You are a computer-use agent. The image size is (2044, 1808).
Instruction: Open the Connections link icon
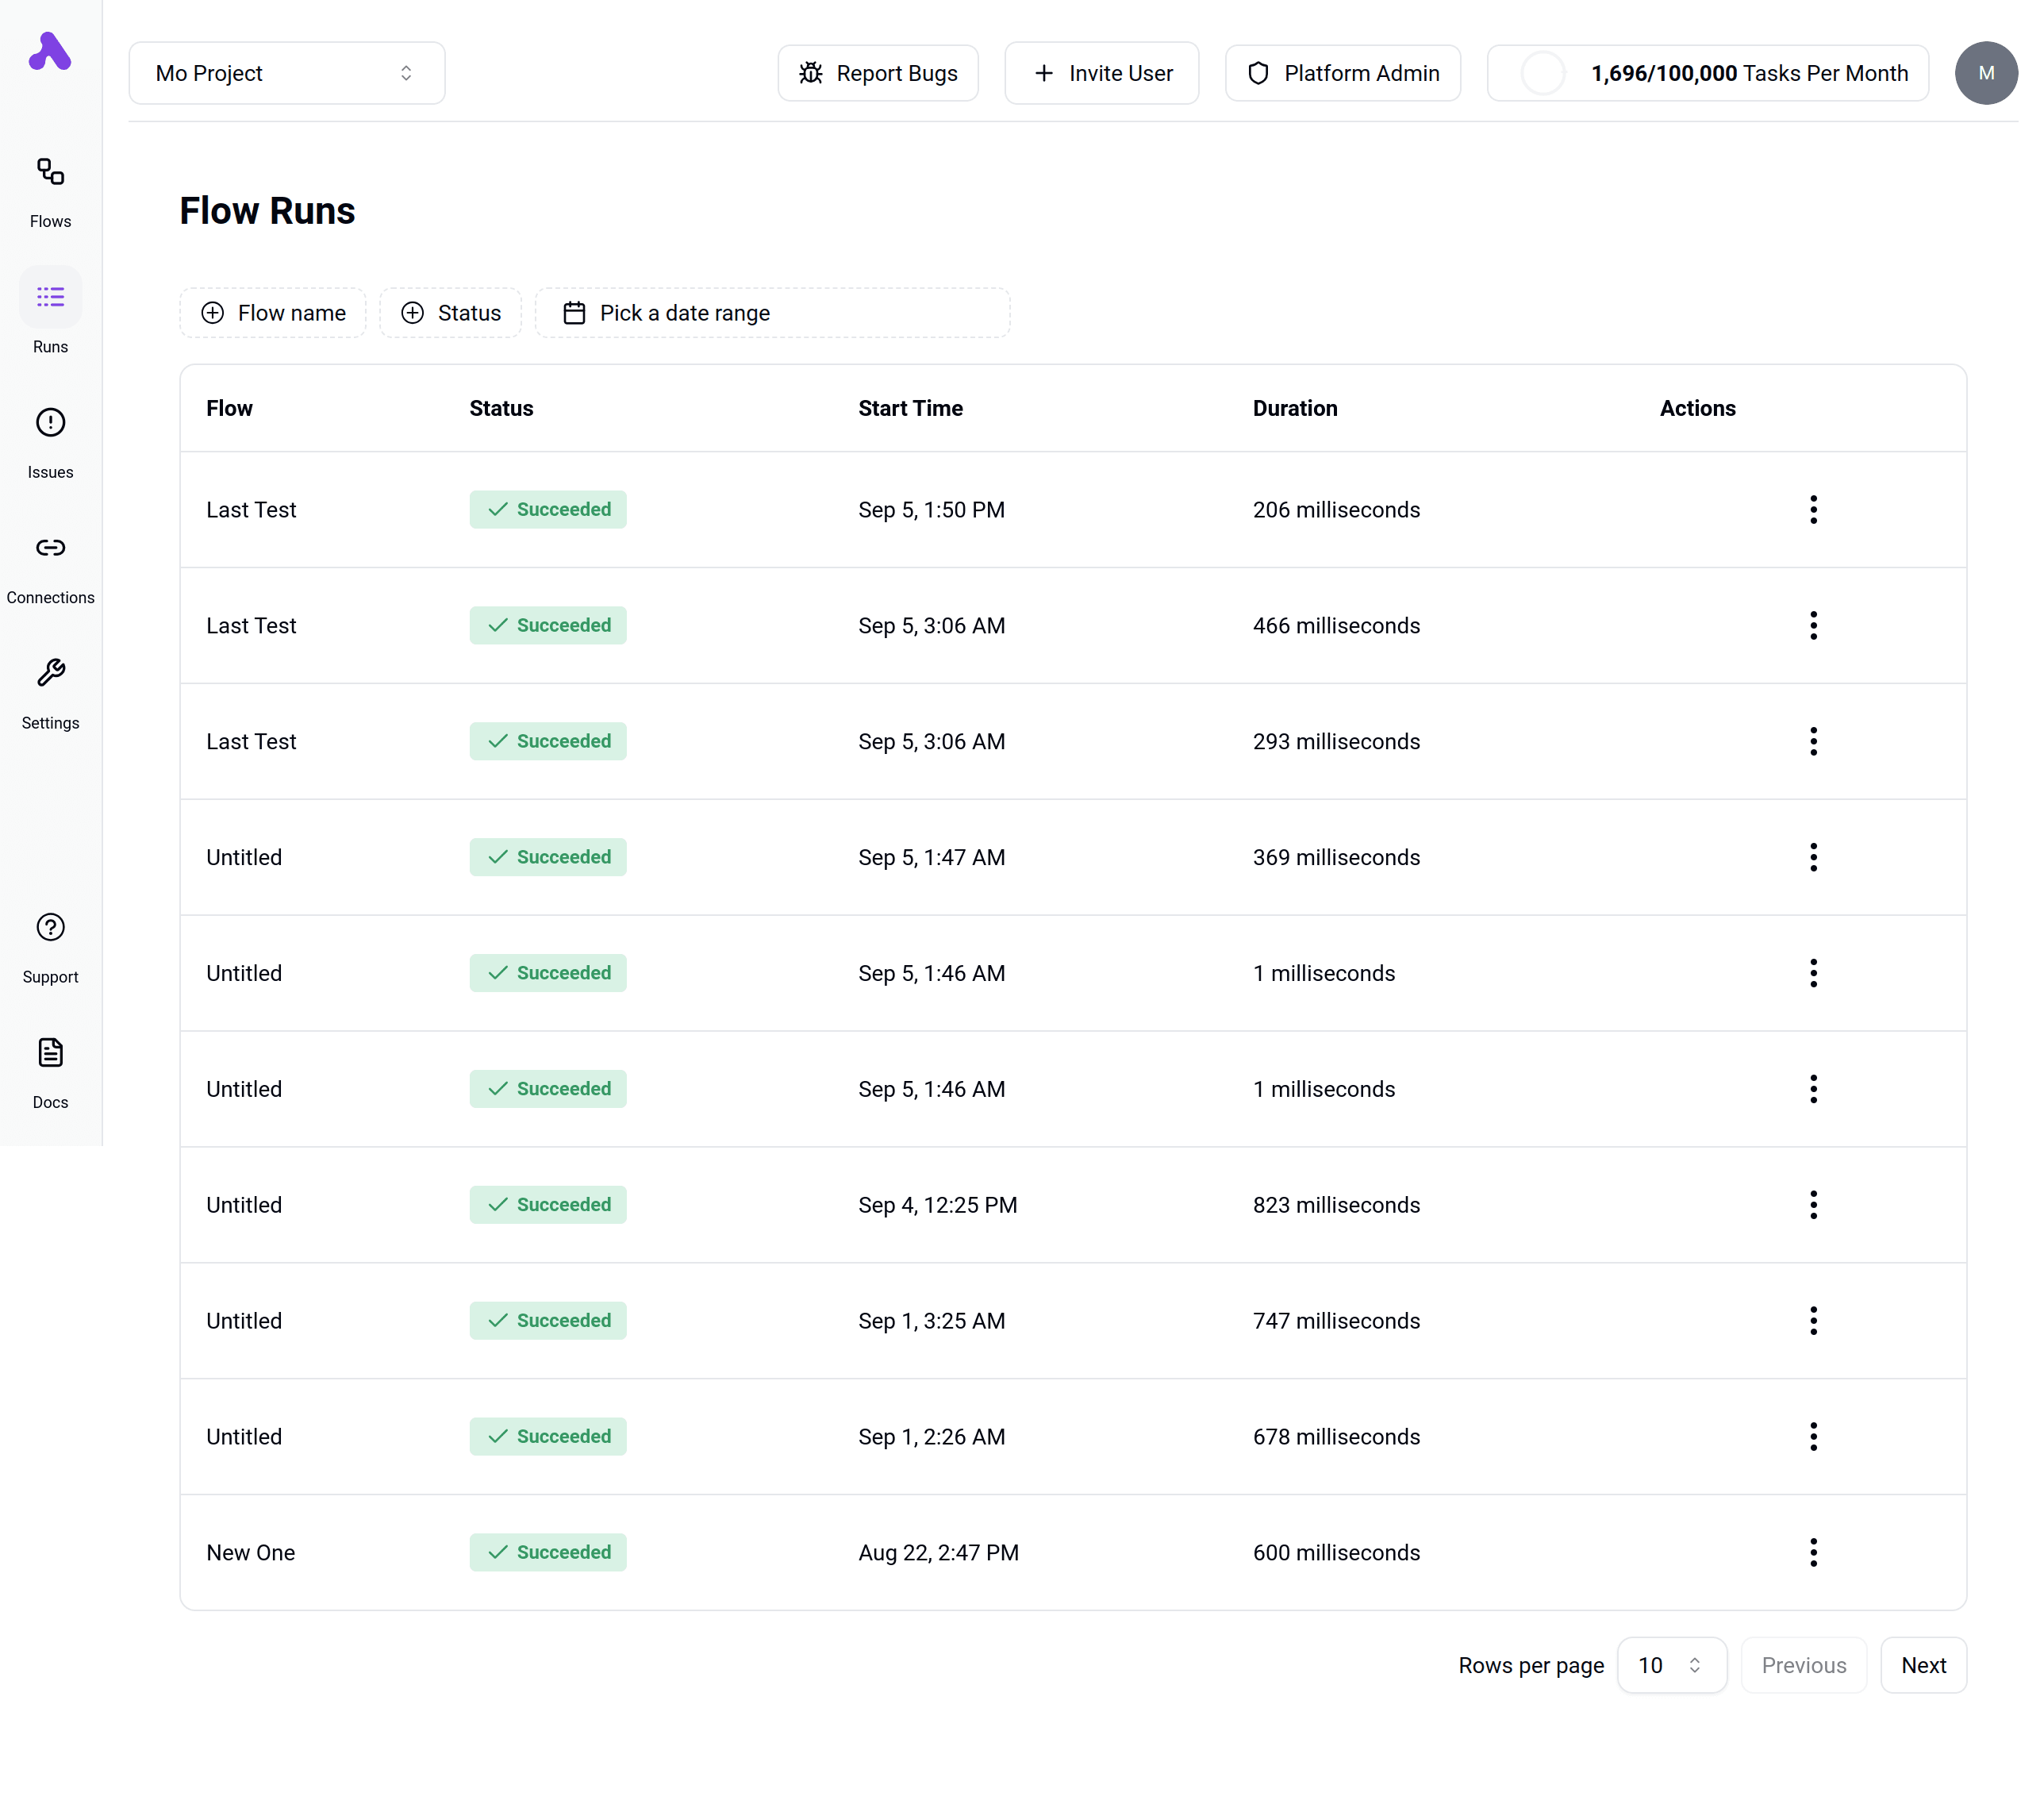click(x=50, y=547)
